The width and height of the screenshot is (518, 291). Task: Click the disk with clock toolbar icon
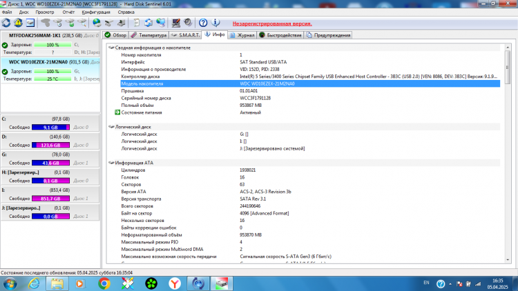(58, 23)
